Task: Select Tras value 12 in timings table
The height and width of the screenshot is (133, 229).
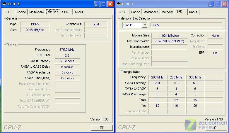Action: tap(176, 100)
